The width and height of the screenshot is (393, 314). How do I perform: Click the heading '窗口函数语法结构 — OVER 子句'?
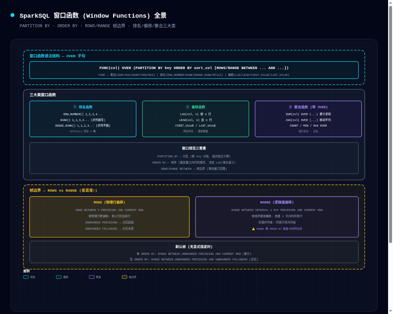(x=57, y=56)
